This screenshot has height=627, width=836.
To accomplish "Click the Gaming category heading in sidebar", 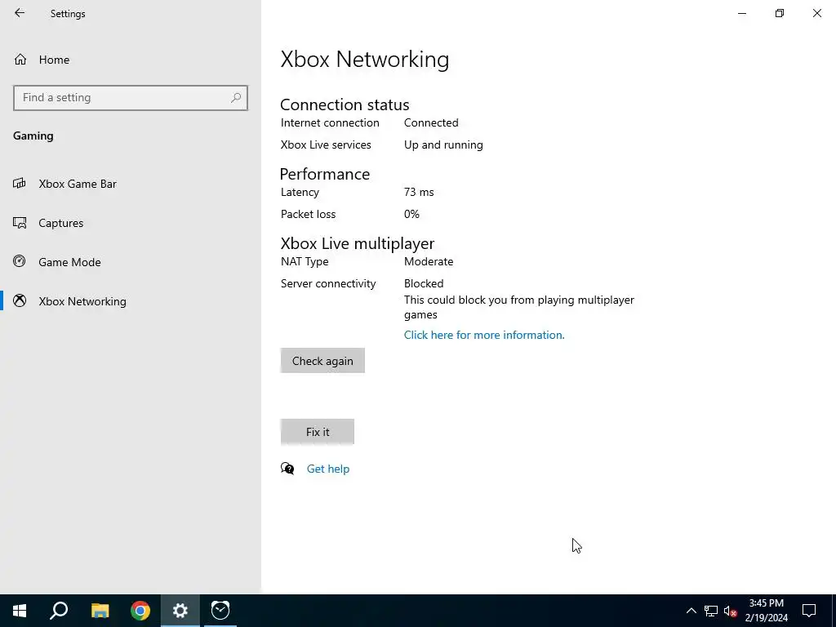I will 33,136.
